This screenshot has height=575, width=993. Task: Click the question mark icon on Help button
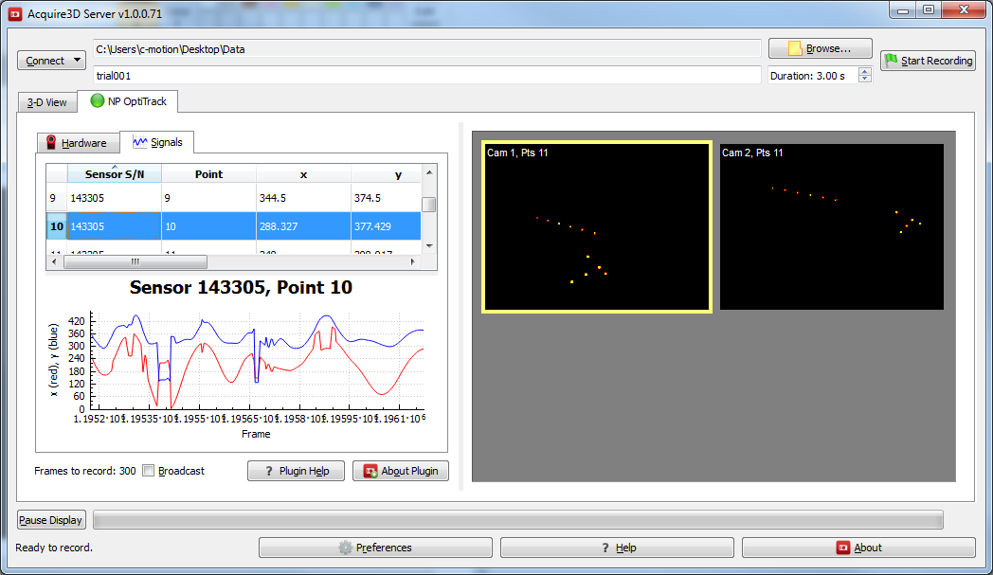pos(605,548)
